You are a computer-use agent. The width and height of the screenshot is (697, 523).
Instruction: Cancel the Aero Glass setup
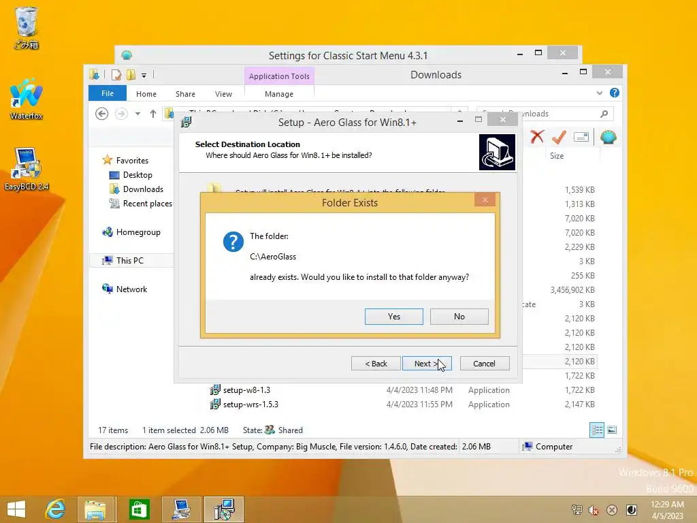coord(485,364)
